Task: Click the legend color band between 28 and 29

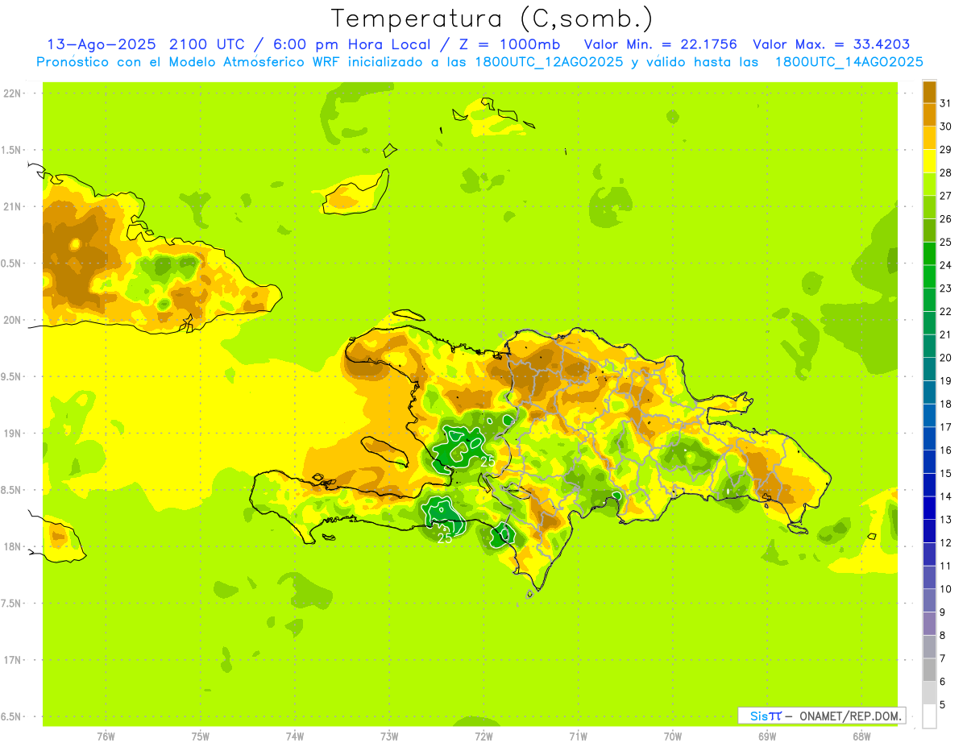Action: [929, 160]
